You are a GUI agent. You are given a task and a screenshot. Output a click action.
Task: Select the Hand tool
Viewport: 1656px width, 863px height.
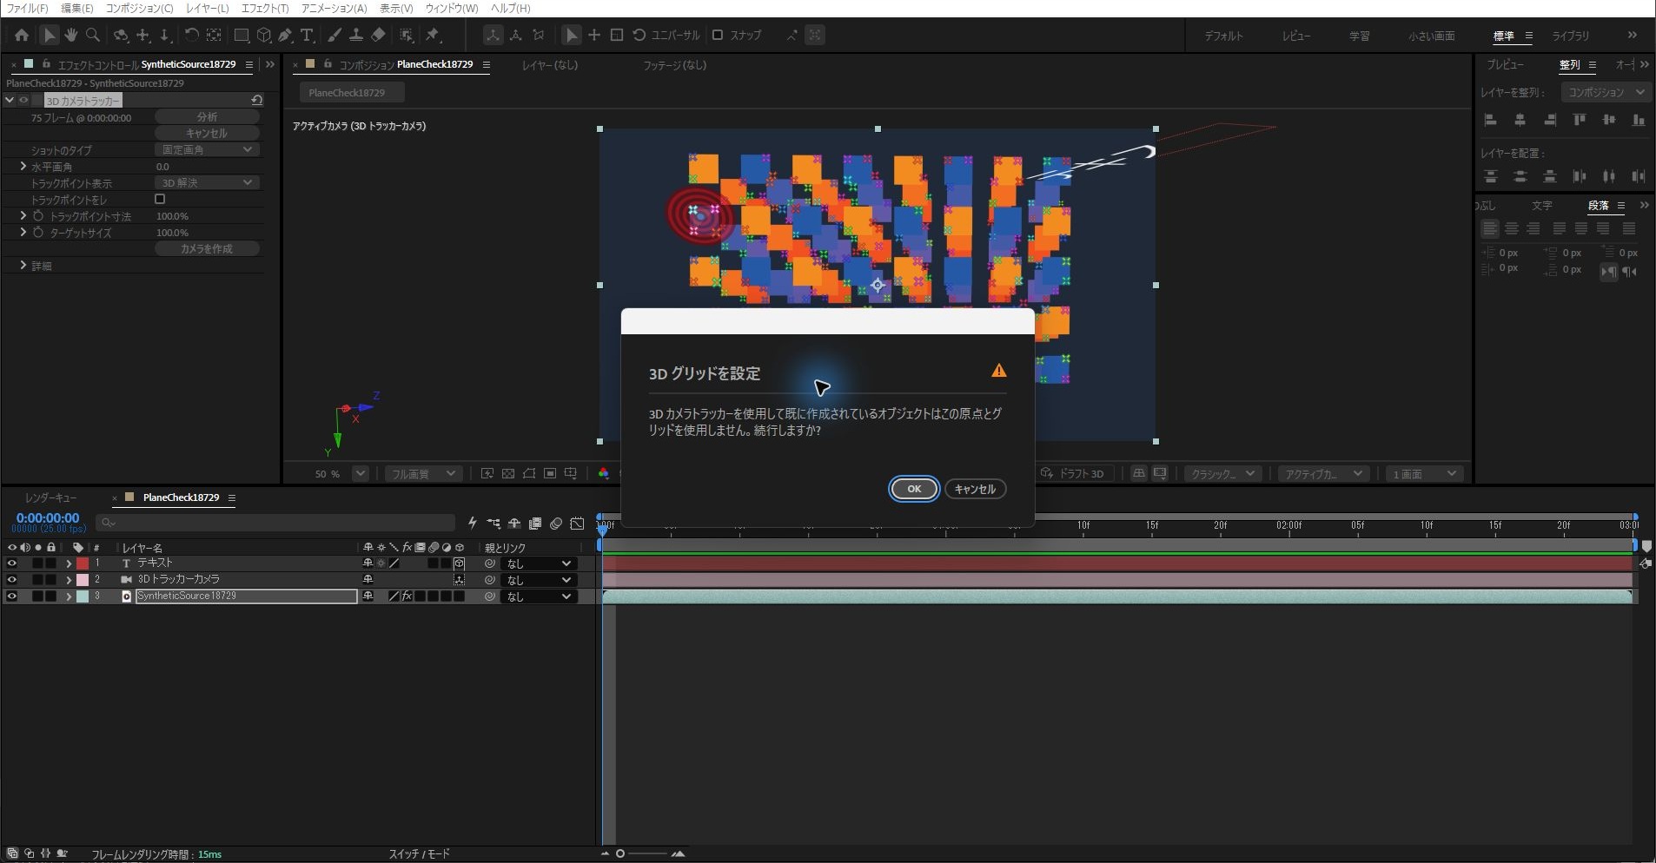point(70,36)
